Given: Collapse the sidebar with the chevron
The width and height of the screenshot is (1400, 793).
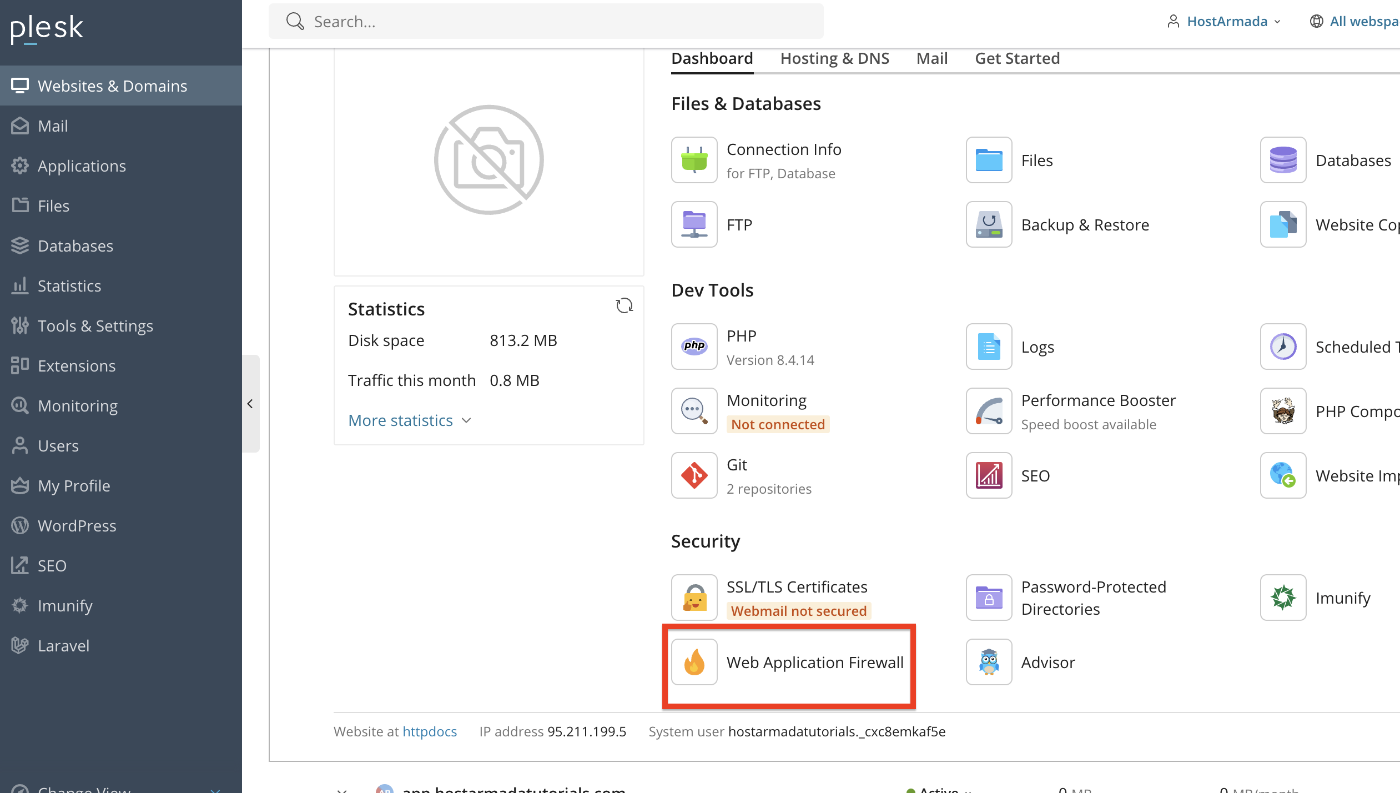Looking at the screenshot, I should 250,404.
